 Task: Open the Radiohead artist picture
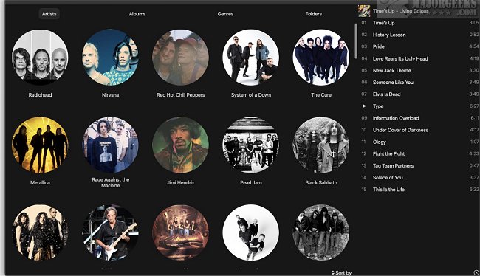tap(40, 58)
